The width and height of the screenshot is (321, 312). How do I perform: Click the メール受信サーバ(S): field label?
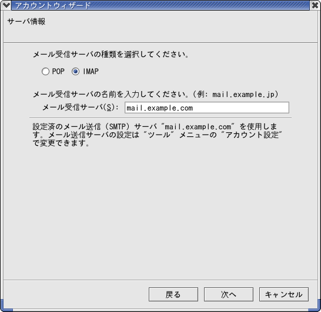point(81,107)
